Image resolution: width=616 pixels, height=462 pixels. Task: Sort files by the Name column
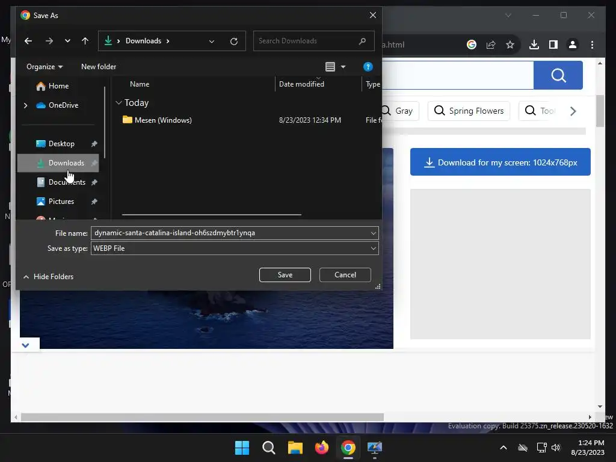pos(140,84)
